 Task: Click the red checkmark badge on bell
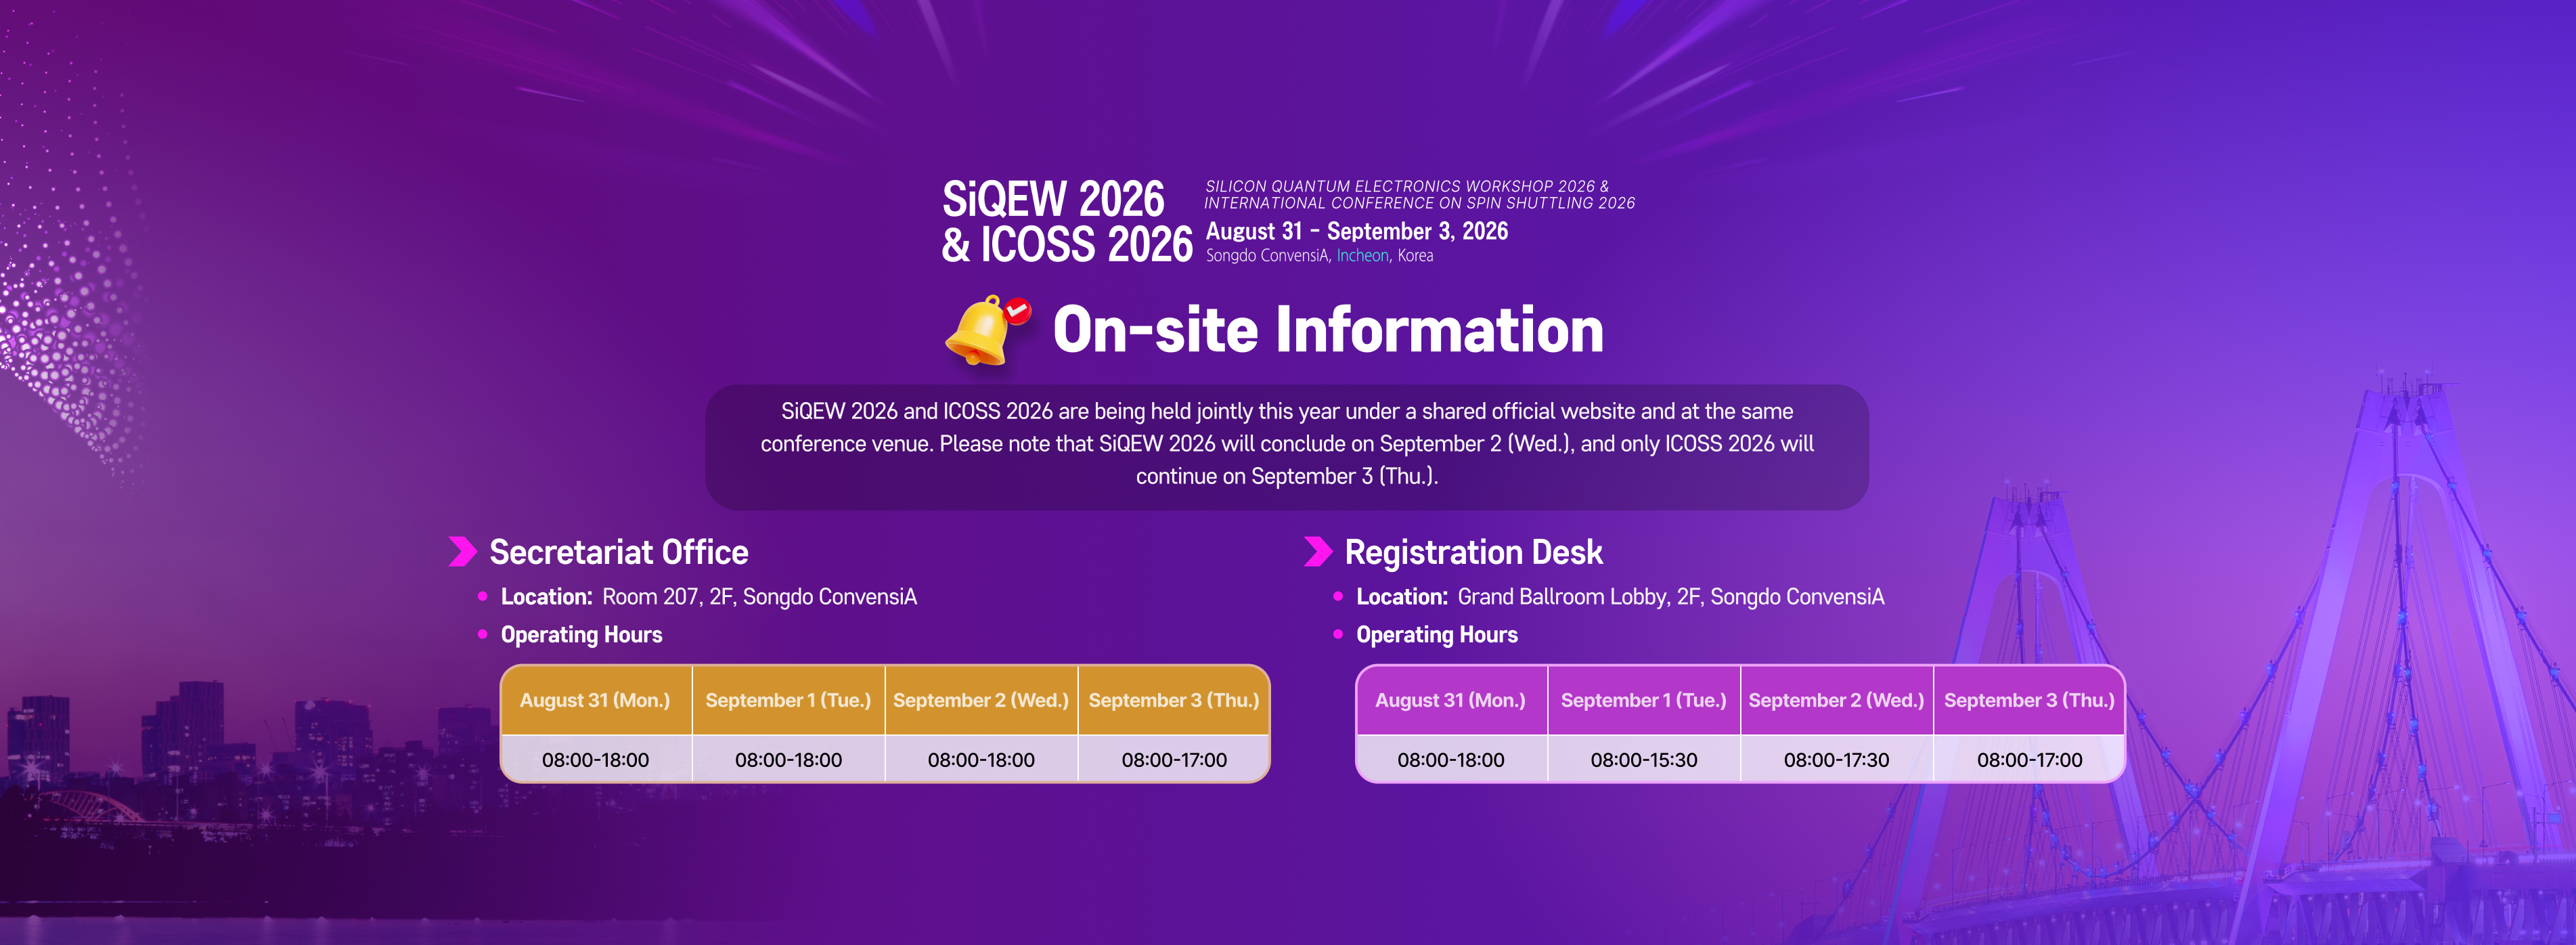[x=1017, y=310]
